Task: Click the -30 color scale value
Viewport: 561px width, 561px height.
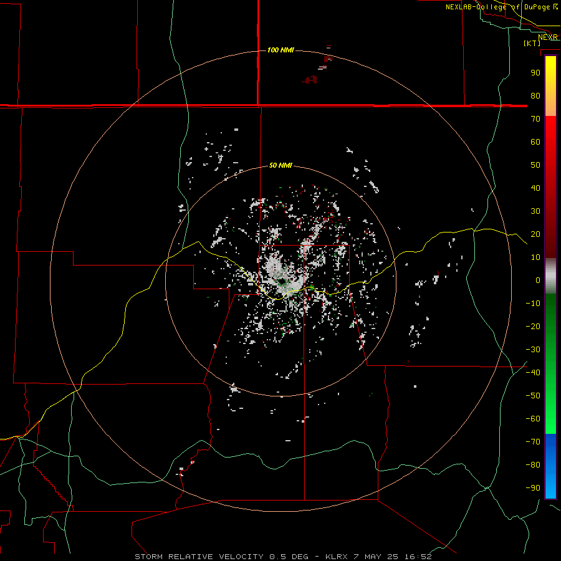Action: pyautogui.click(x=533, y=350)
